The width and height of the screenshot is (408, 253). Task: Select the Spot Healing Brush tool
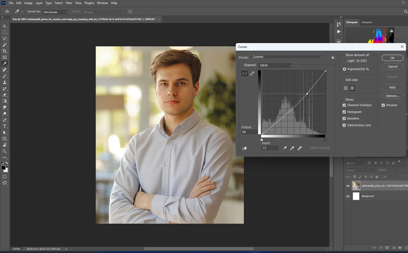(5, 70)
